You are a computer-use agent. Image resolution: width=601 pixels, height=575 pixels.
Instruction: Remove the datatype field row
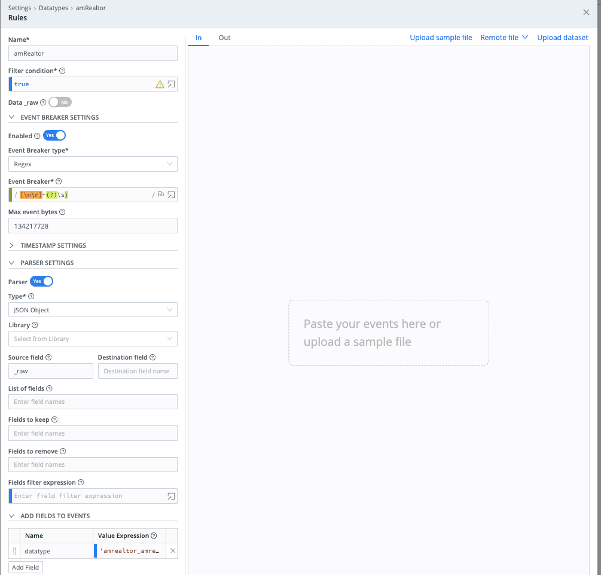pyautogui.click(x=173, y=551)
